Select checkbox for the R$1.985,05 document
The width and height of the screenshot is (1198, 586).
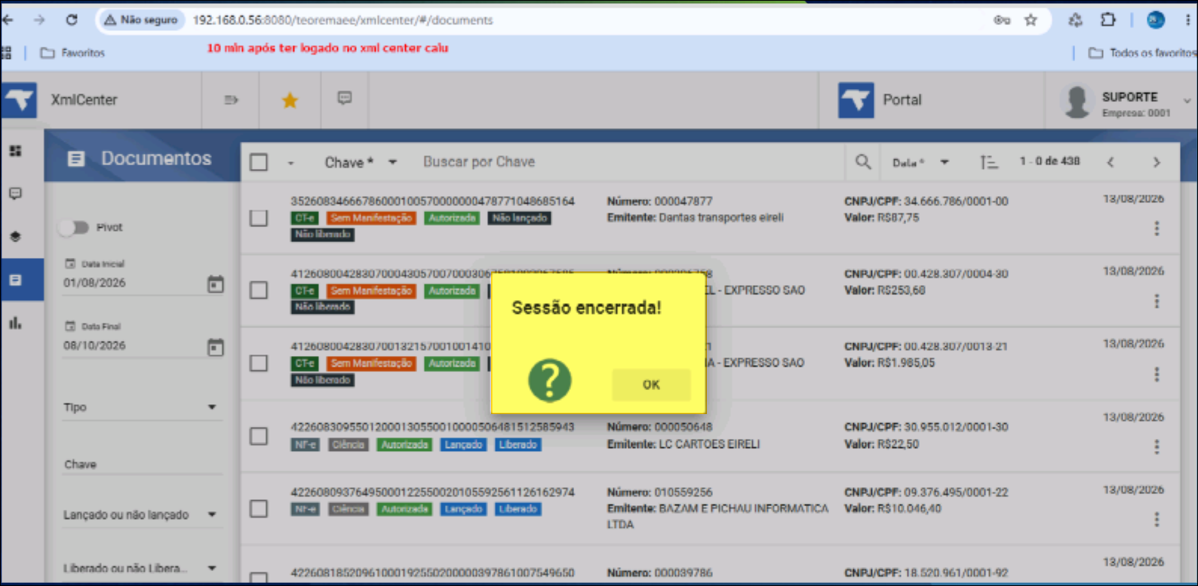(x=259, y=364)
